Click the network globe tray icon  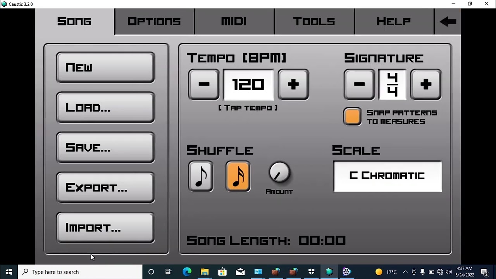(x=440, y=272)
